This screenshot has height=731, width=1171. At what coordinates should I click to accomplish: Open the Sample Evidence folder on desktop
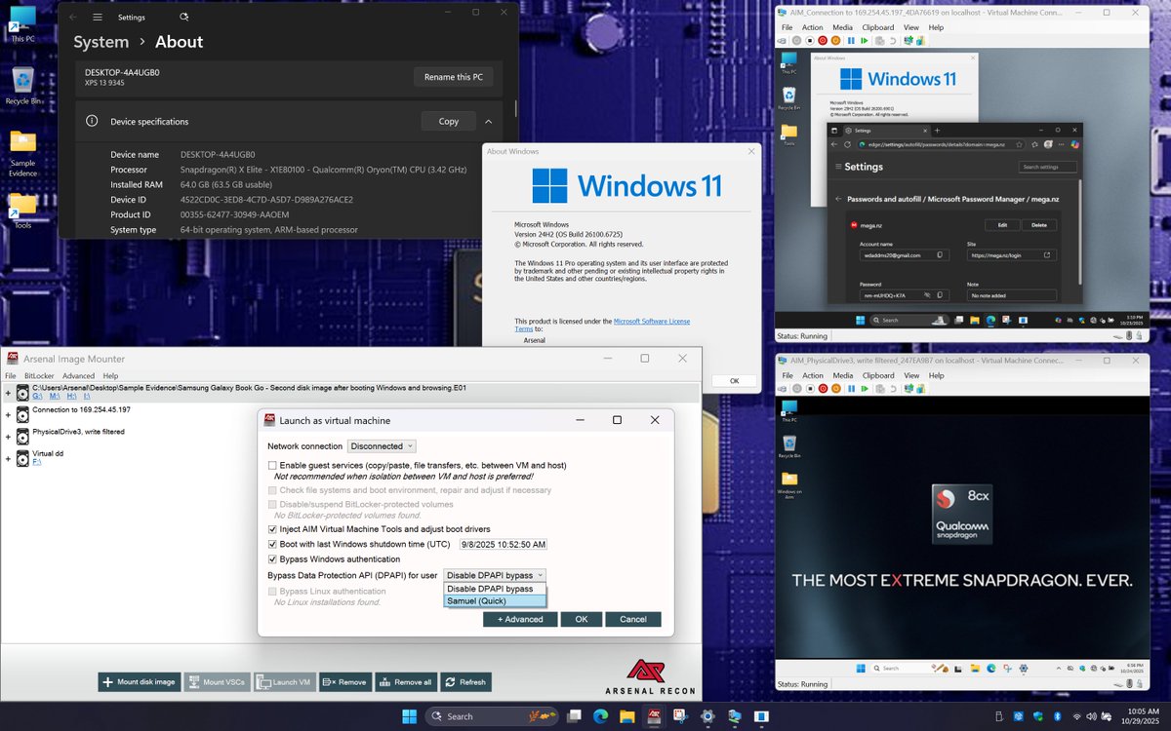22,153
